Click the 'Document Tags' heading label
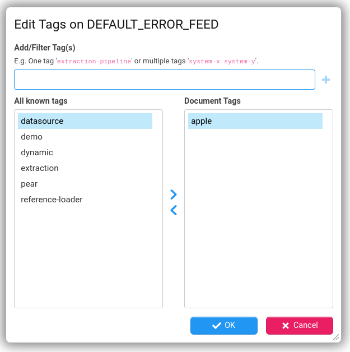The width and height of the screenshot is (350, 352). tap(212, 101)
